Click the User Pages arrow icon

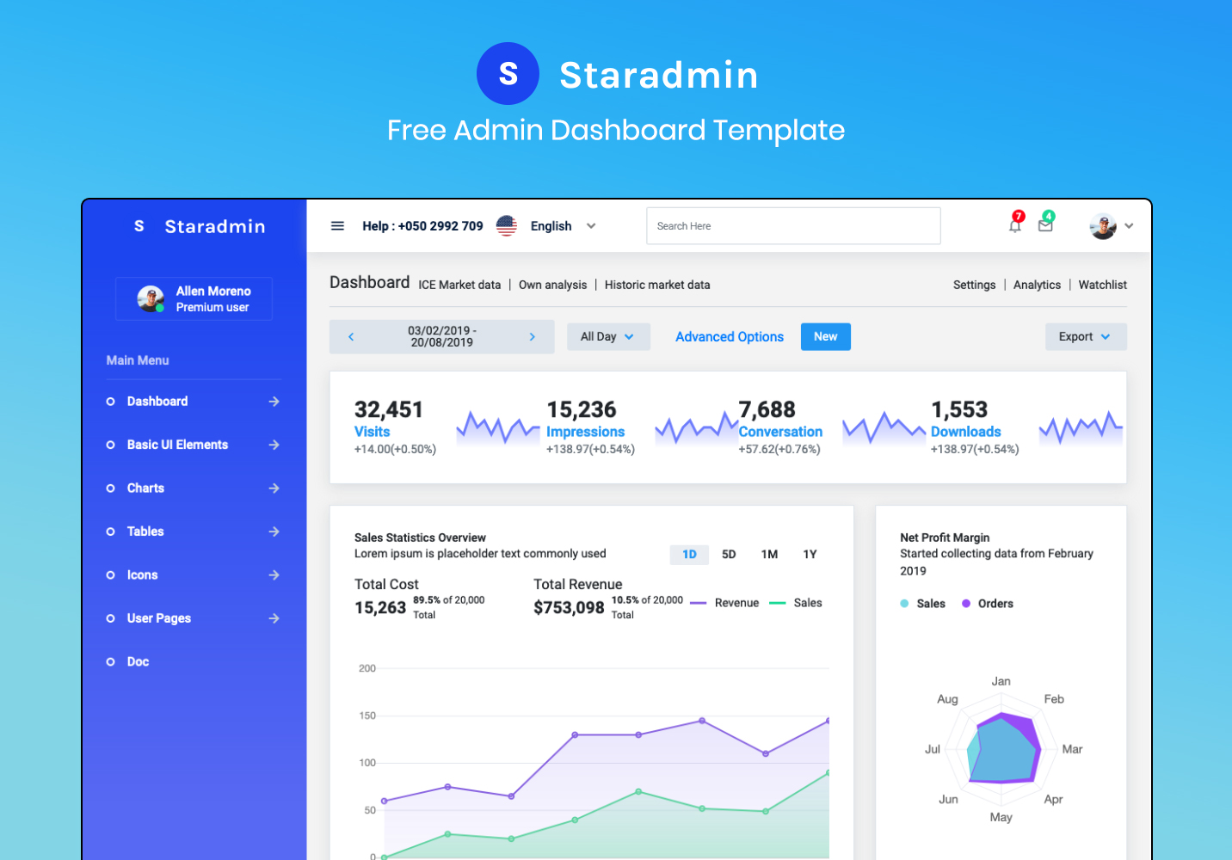pyautogui.click(x=274, y=618)
